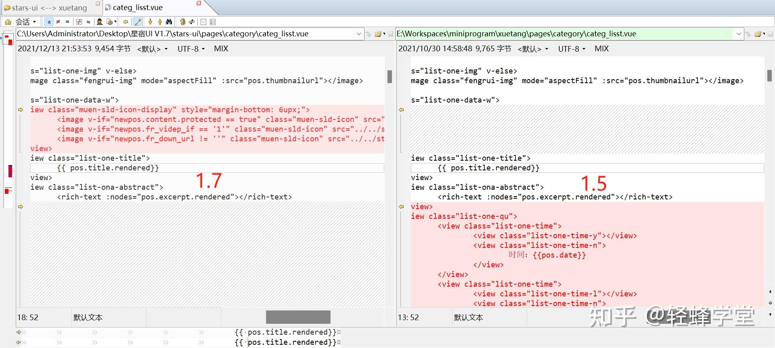Image resolution: width=775 pixels, height=348 pixels.
Task: Toggle Show All asterisk filter
Action: (49, 22)
